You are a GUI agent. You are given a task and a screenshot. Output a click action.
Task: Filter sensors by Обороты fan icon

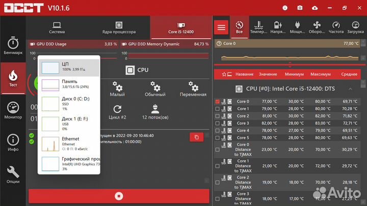point(317,27)
